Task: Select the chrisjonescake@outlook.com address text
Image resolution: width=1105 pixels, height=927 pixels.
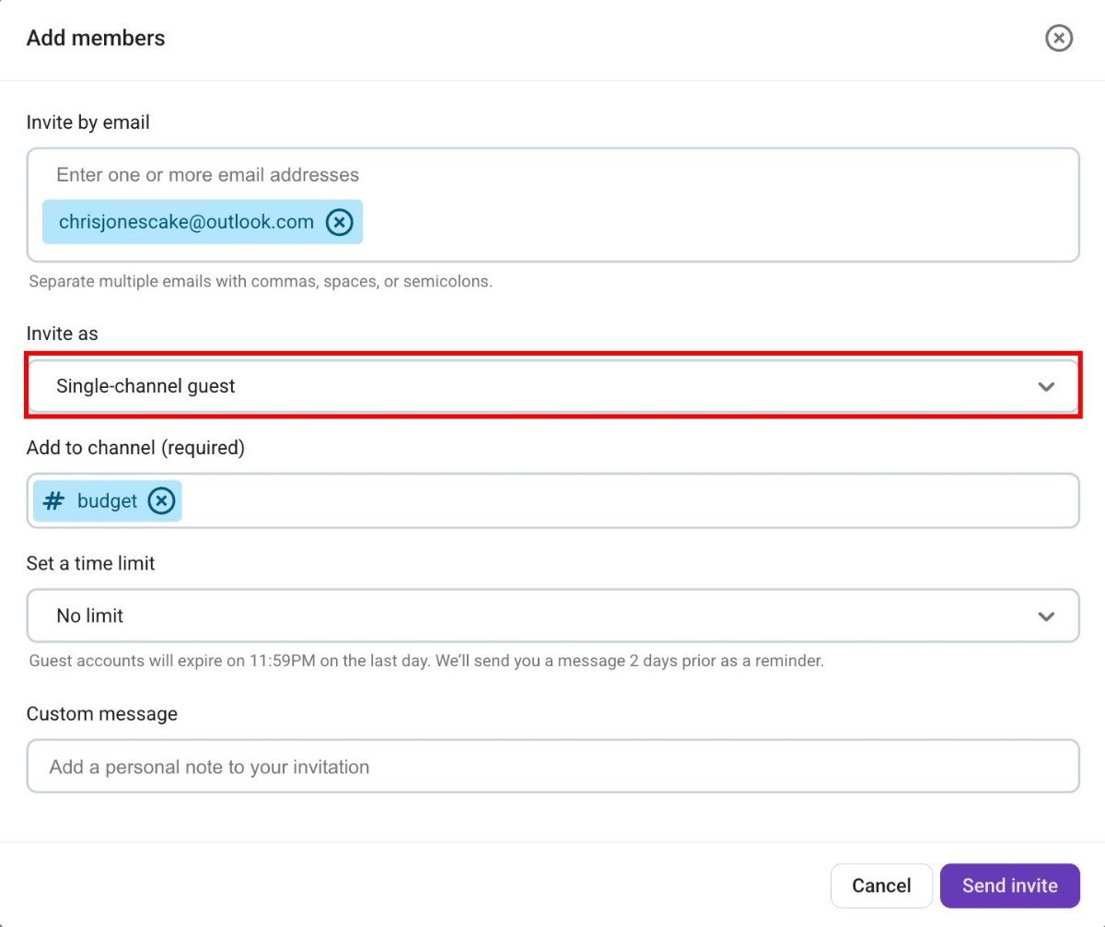Action: pyautogui.click(x=186, y=222)
